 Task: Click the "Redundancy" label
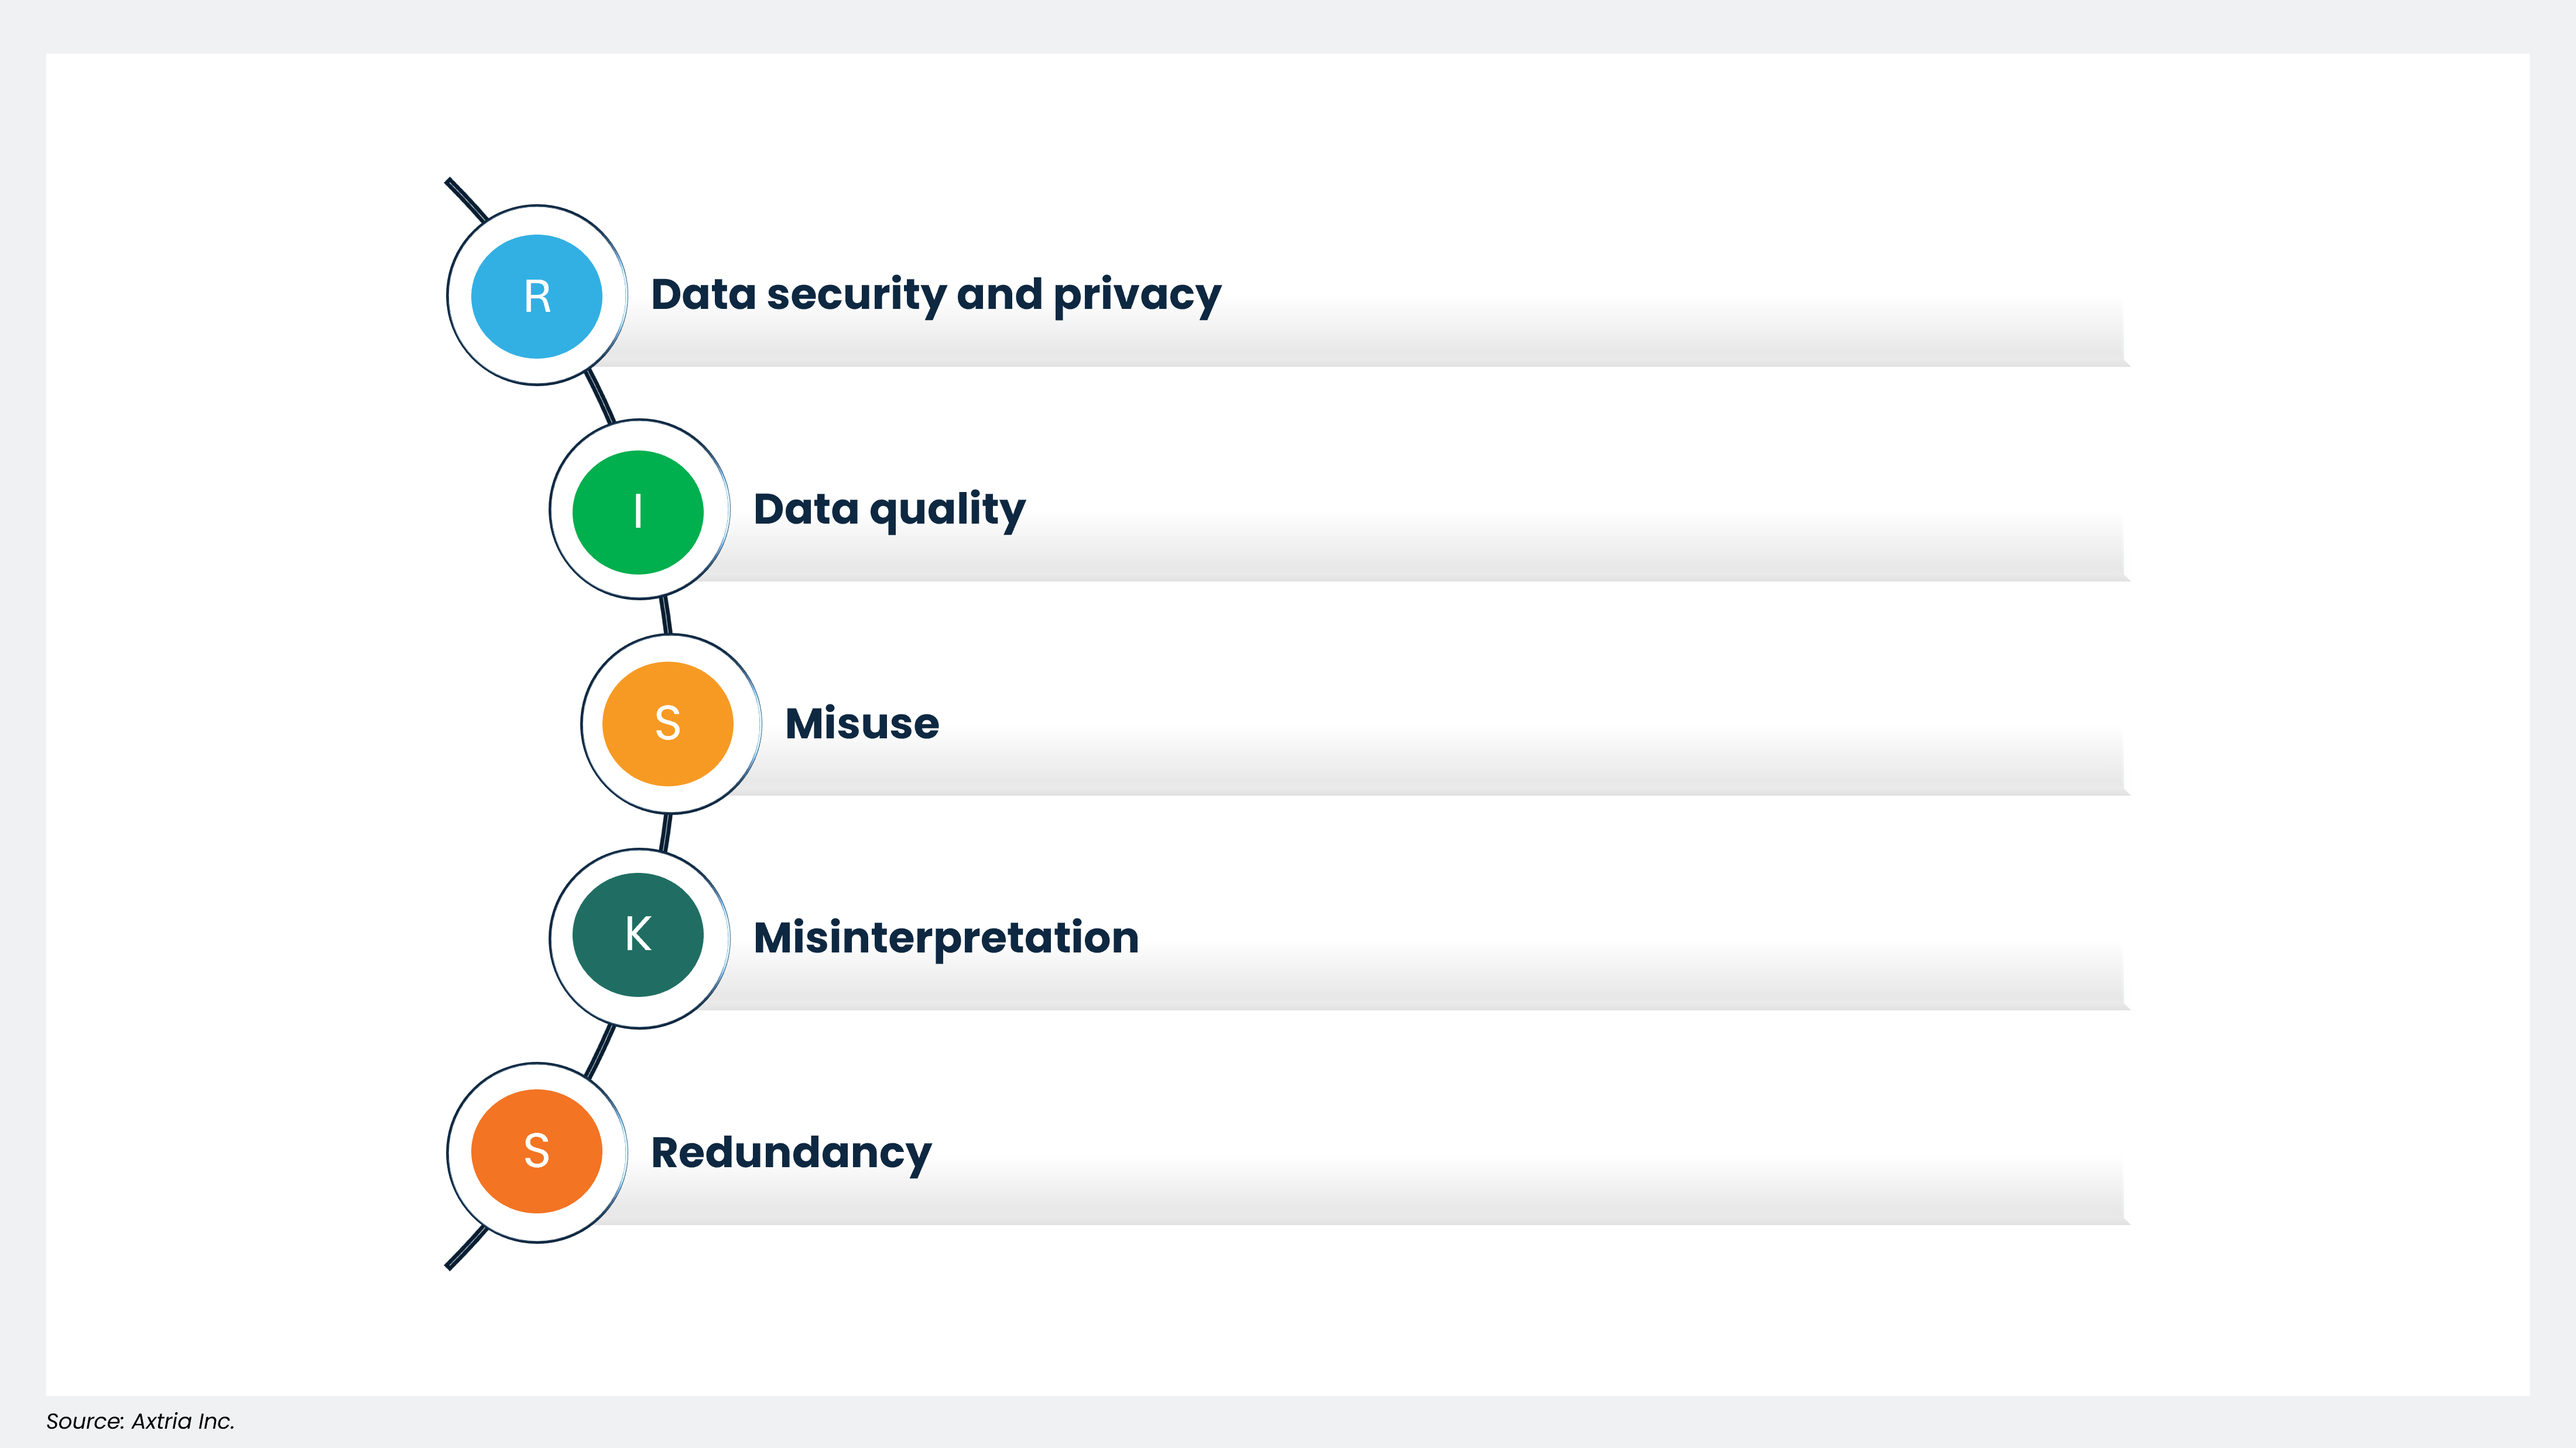tap(791, 1153)
